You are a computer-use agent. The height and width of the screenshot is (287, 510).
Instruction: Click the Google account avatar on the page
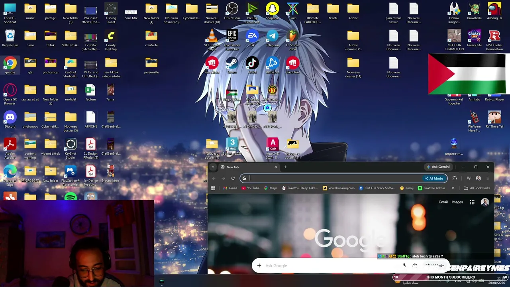click(485, 202)
